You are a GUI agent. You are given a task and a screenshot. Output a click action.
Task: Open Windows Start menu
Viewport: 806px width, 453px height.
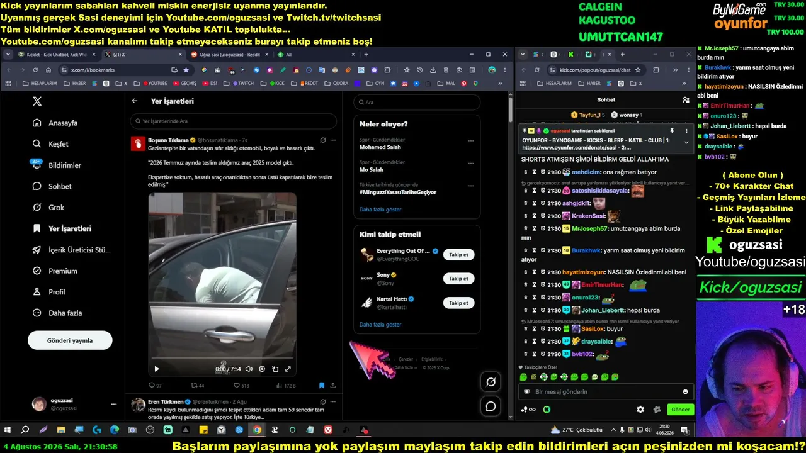pos(8,430)
